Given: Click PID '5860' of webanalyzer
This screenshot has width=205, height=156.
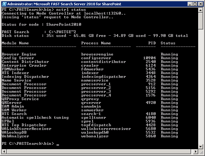Looking at the screenshot, I should pyautogui.click(x=151, y=136).
